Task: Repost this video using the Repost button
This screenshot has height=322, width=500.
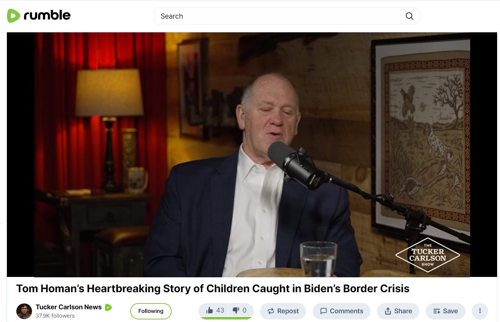Action: click(283, 311)
